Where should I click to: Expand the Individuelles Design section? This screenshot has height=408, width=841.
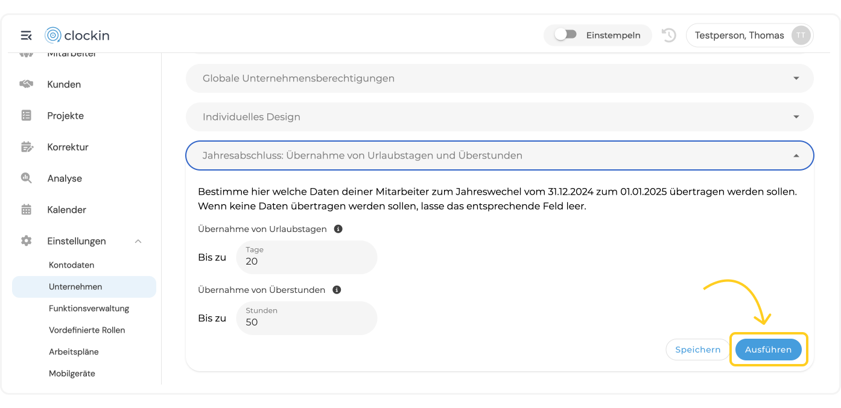click(500, 117)
